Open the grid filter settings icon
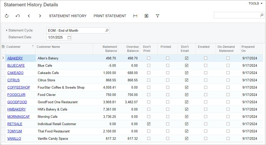 coord(157,16)
